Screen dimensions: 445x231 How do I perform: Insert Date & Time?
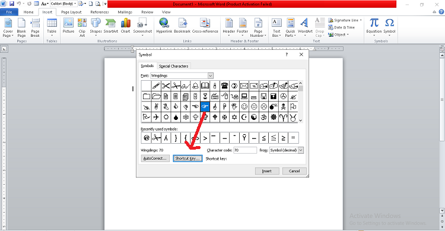342,27
